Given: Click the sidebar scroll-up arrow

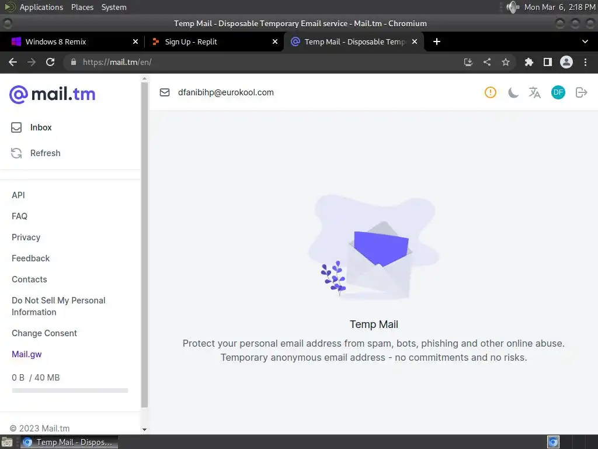Looking at the screenshot, I should (x=145, y=78).
